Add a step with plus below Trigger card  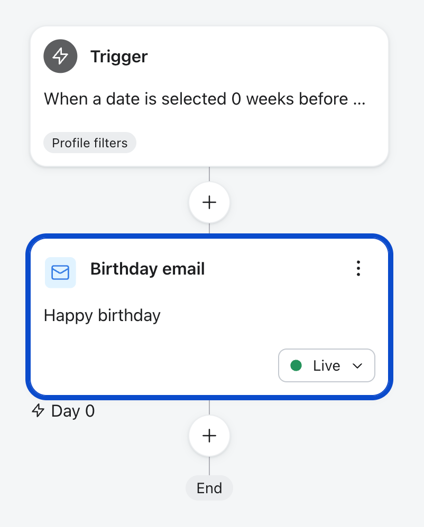tap(209, 202)
